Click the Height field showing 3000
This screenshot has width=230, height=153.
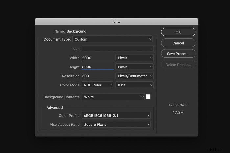pos(98,67)
